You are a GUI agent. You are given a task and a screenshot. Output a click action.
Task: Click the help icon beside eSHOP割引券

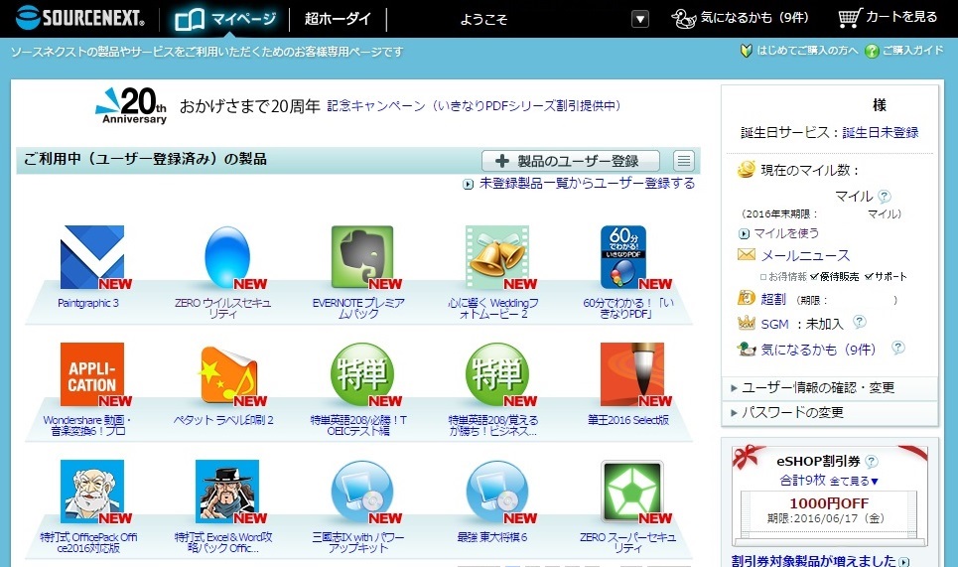pos(872,462)
